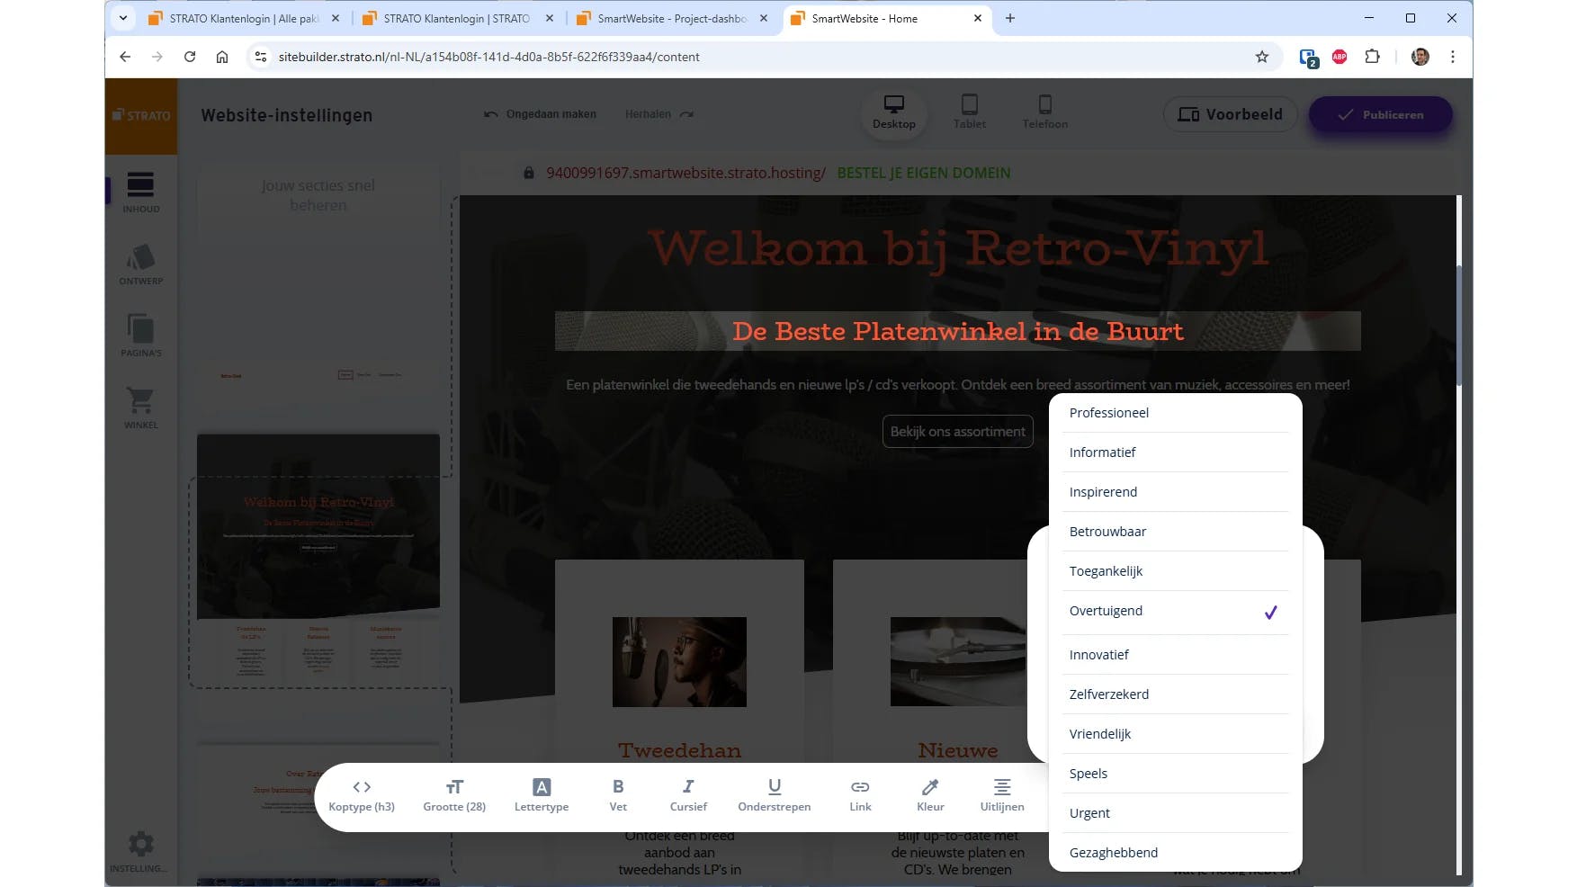
Task: Switch preview to Desktop view
Action: pos(893,113)
